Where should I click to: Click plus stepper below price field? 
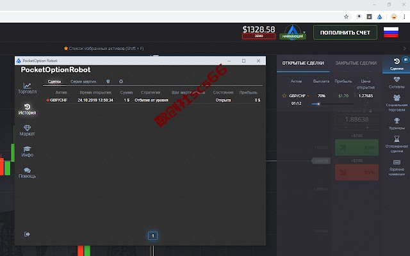click(x=367, y=127)
